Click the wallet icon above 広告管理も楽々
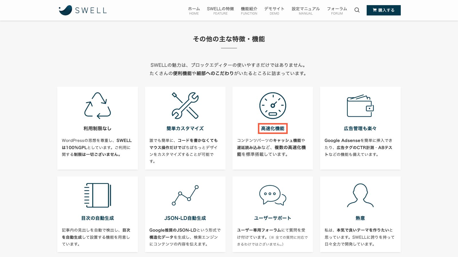The image size is (458, 257). click(360, 105)
